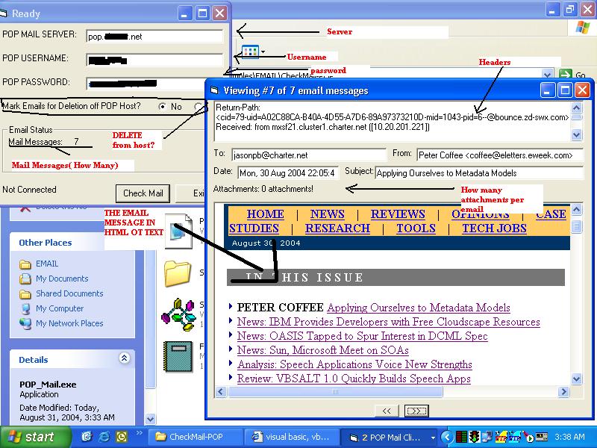Click the POP MAIL SERVER text field

[154, 36]
